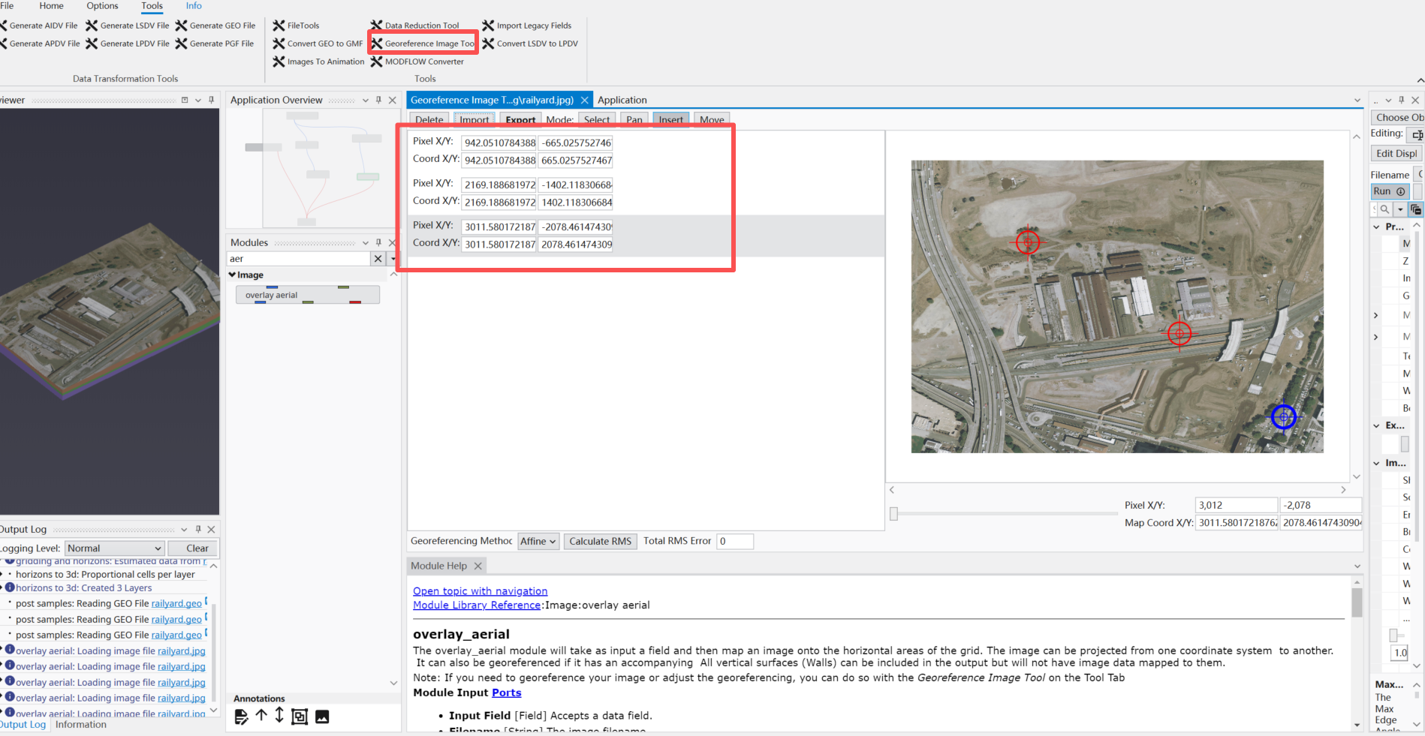The height and width of the screenshot is (736, 1425).
Task: Open the Module Library Reference link
Action: 477,605
